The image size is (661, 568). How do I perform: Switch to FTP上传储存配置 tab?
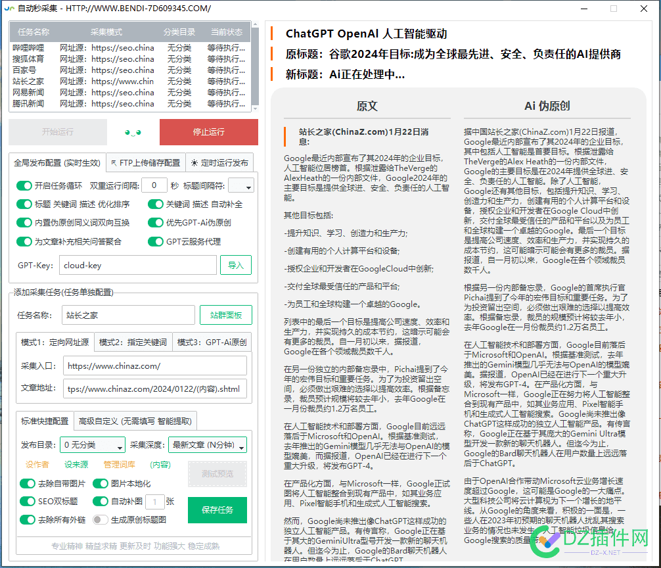[145, 163]
